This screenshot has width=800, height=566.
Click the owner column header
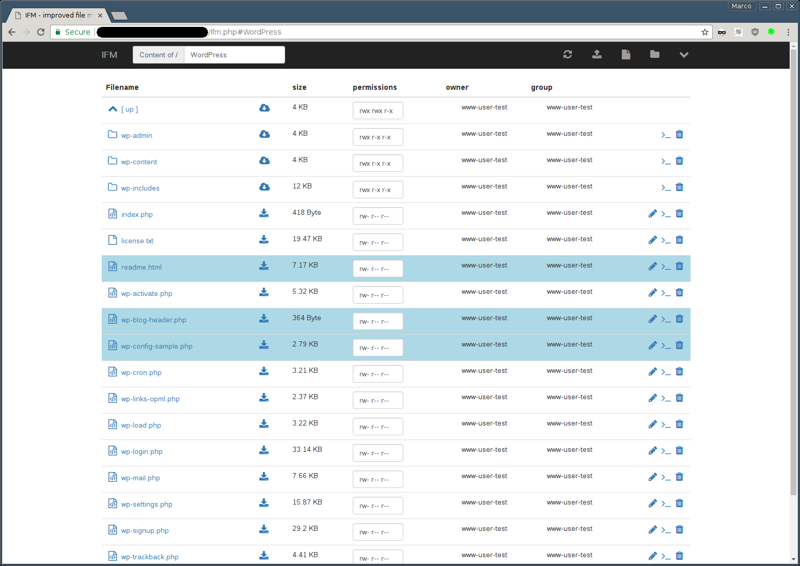point(457,87)
